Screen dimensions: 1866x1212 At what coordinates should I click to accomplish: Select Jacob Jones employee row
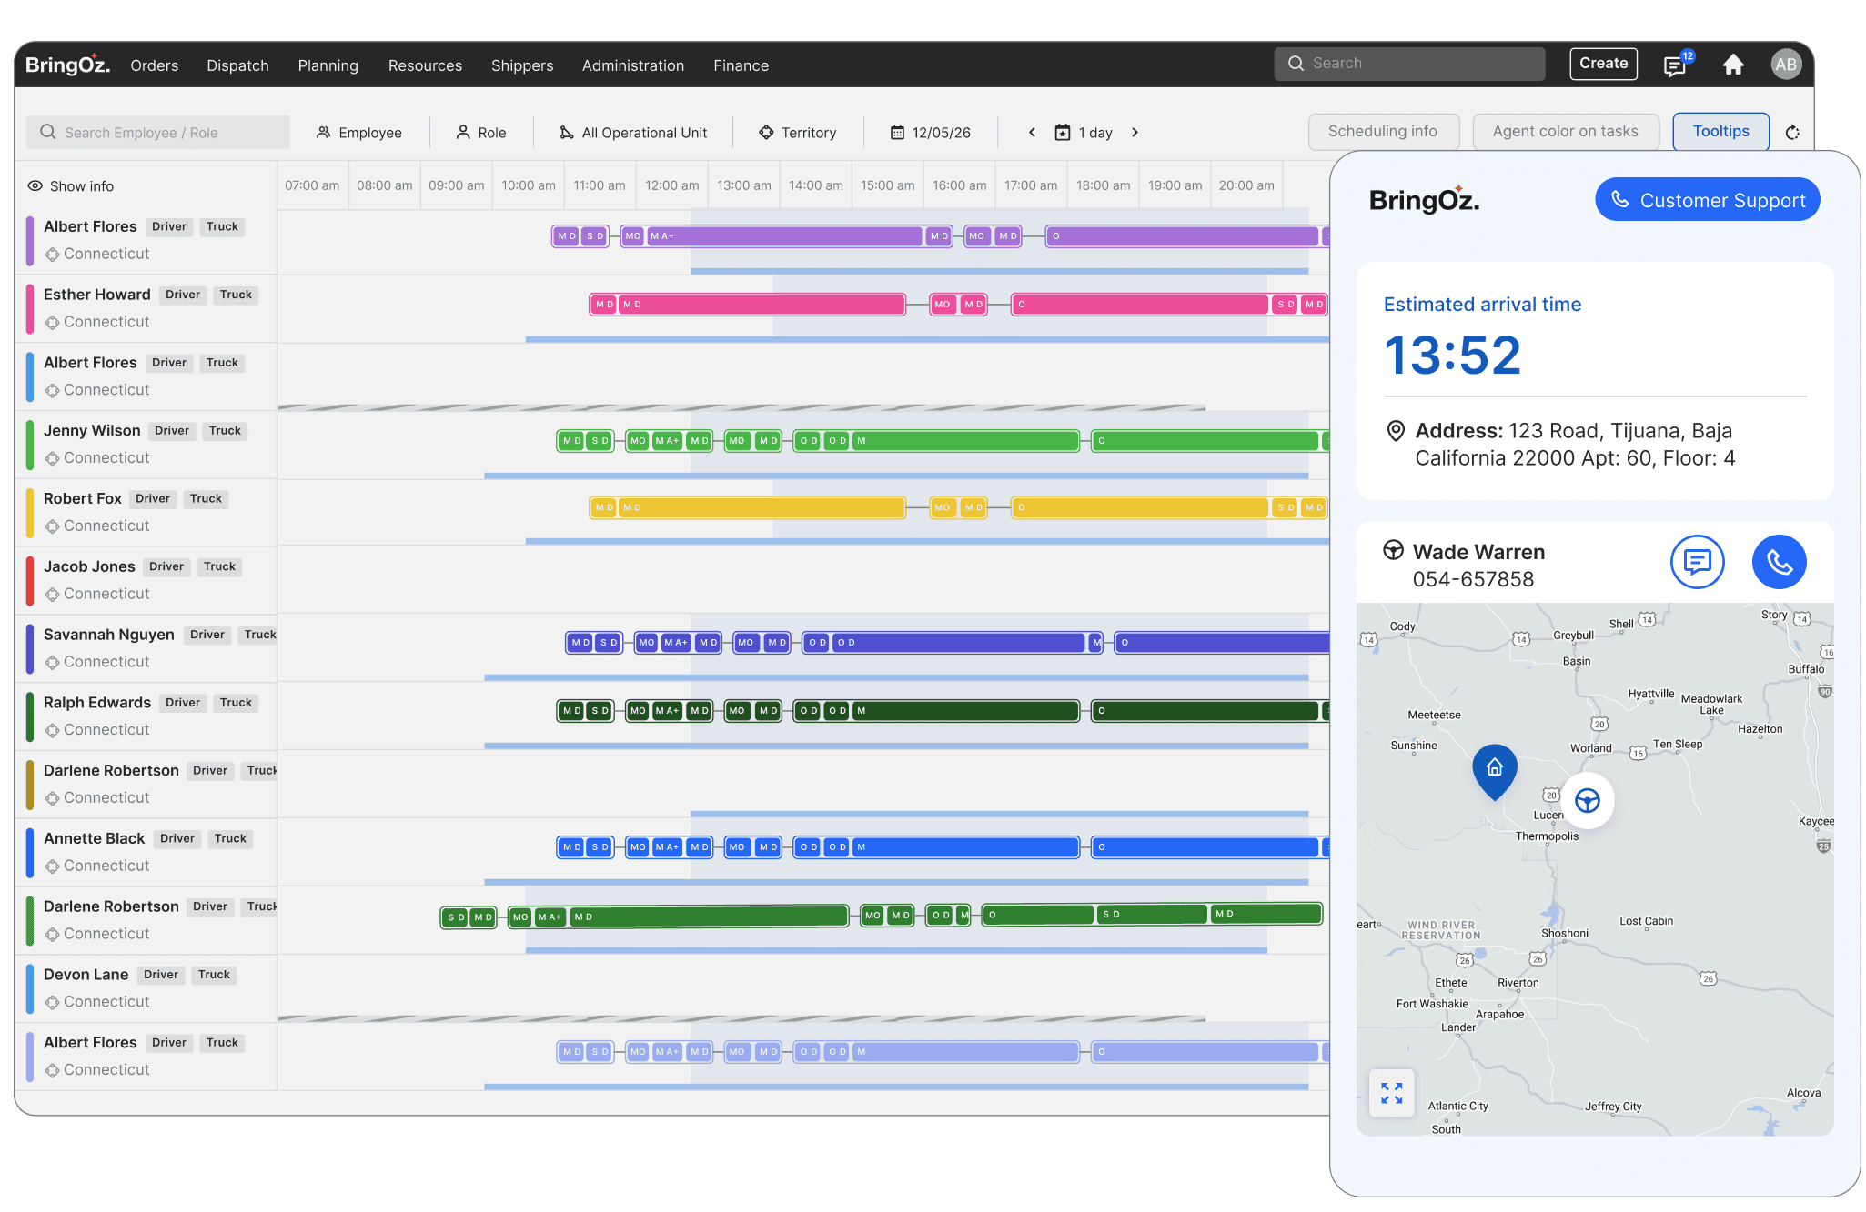[146, 580]
